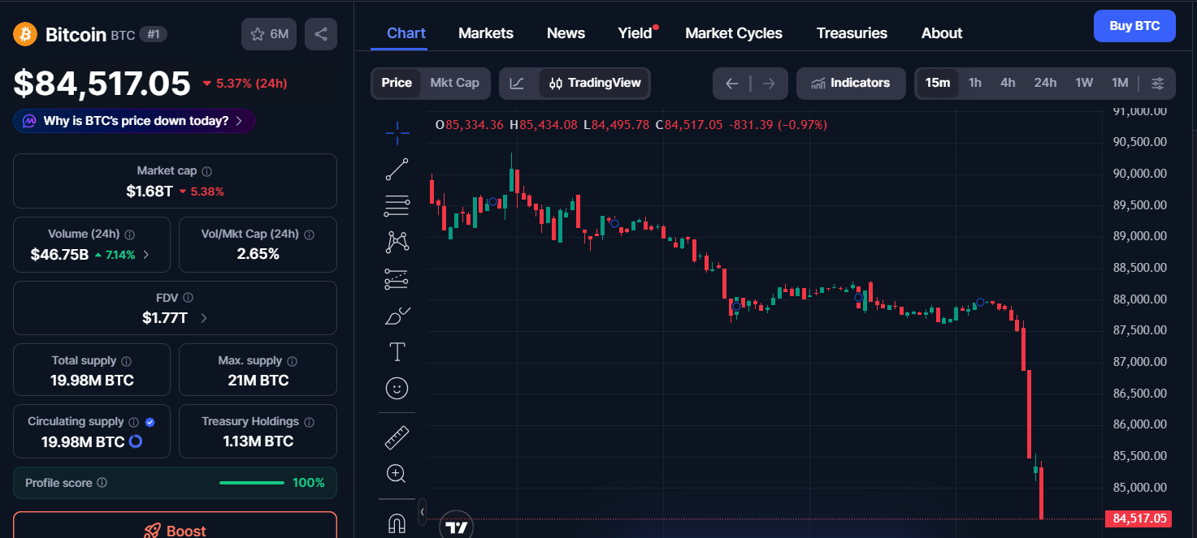Set interval to 1h
Image resolution: width=1197 pixels, height=538 pixels.
[975, 83]
